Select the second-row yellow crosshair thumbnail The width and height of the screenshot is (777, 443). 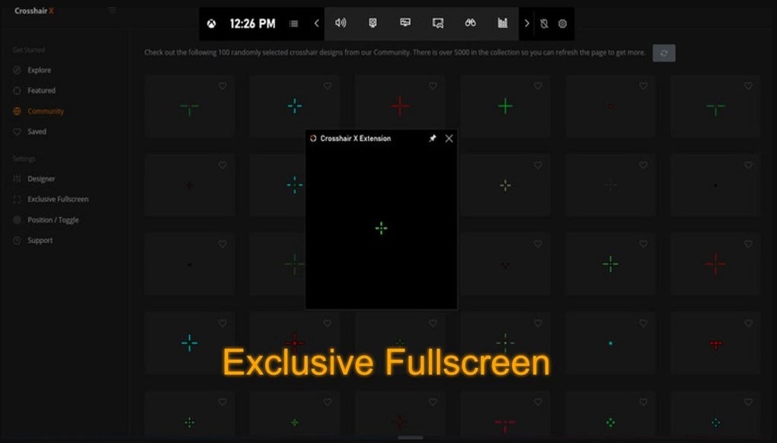coord(505,185)
